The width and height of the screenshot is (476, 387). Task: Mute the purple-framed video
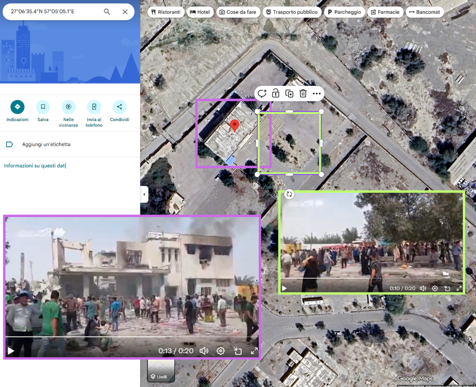[204, 351]
